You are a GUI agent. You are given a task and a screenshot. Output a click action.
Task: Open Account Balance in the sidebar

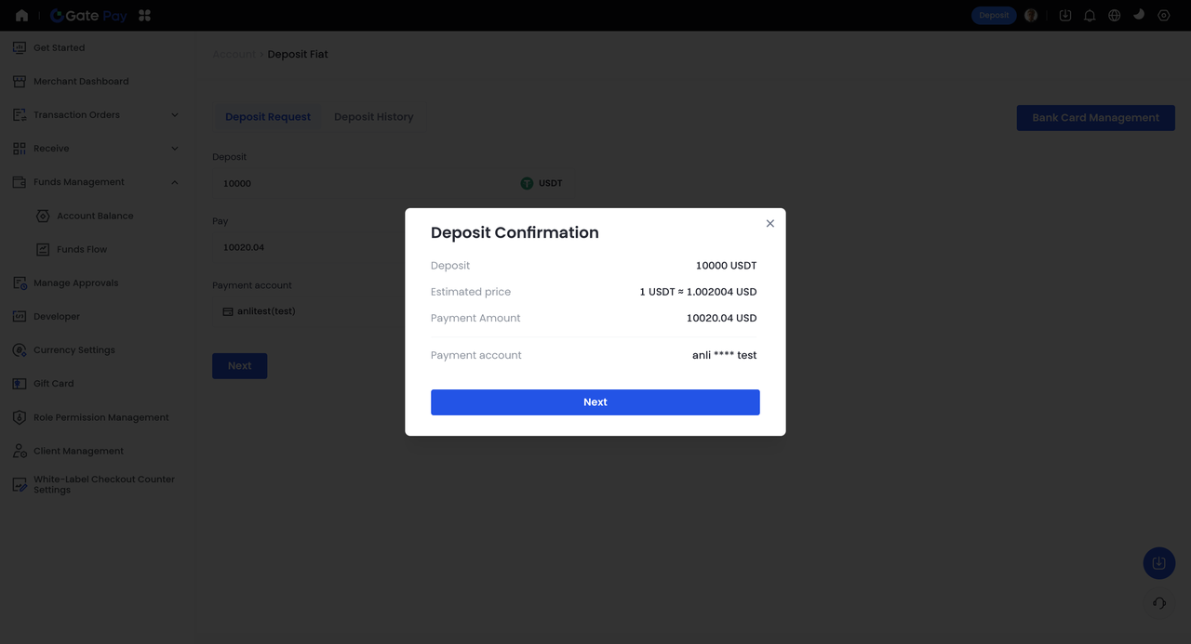pos(95,216)
